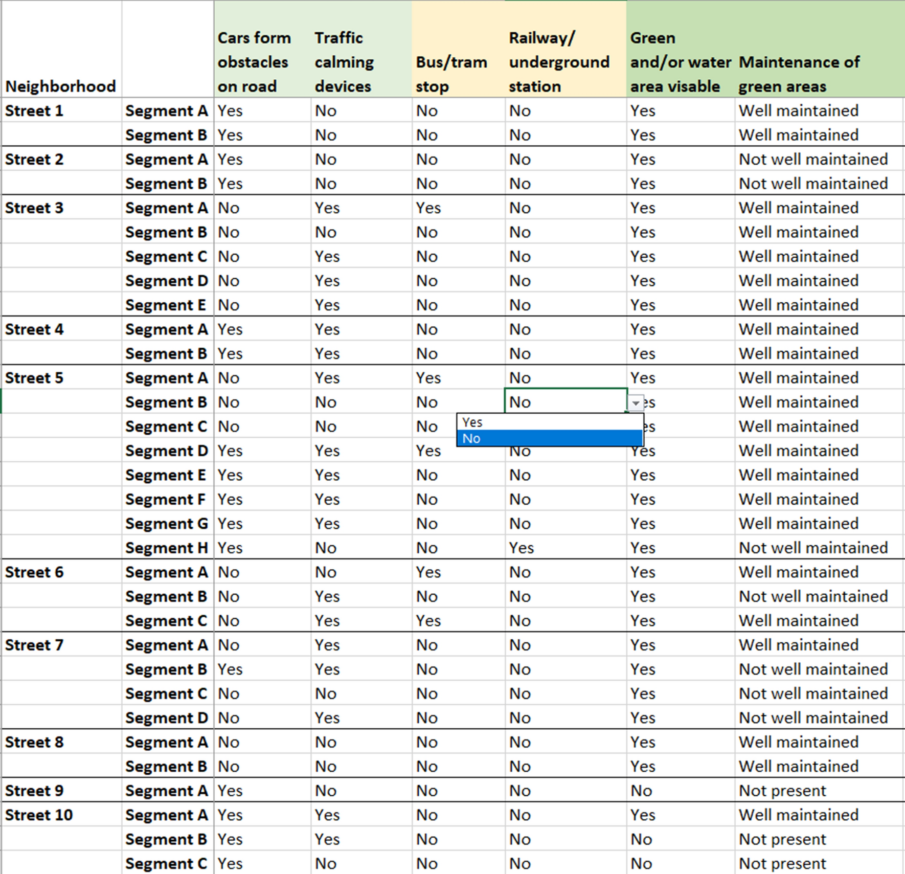Select Street 6 Segment C bus/tram 'Yes' cell

tap(458, 620)
